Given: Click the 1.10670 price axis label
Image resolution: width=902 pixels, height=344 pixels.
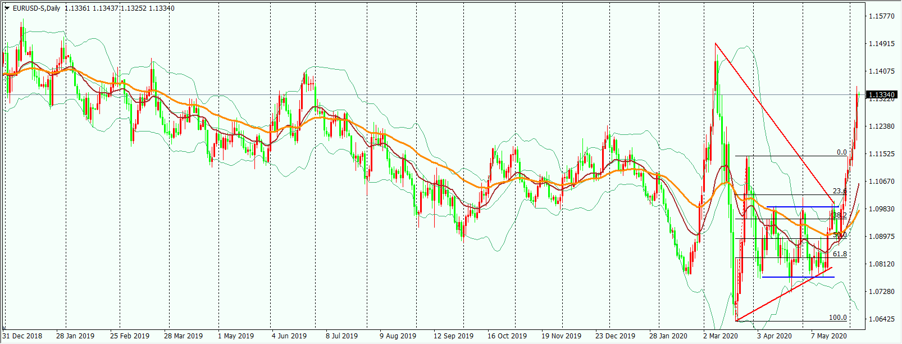Looking at the screenshot, I should [881, 182].
